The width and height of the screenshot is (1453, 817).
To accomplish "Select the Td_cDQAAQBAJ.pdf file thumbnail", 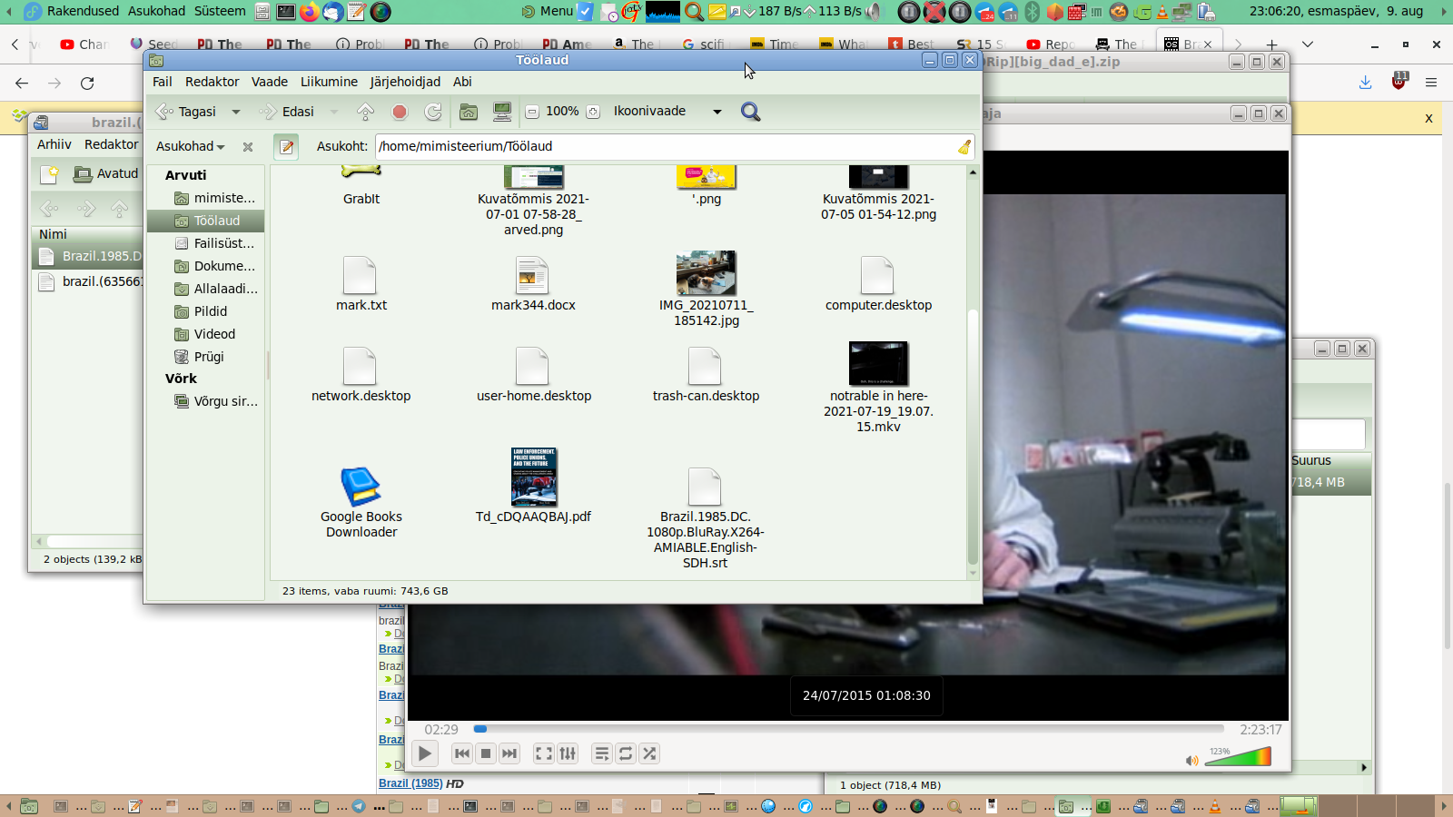I will click(x=533, y=477).
